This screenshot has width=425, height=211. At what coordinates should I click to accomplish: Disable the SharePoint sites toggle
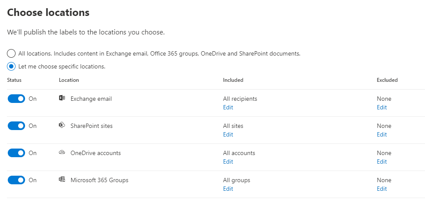16,126
